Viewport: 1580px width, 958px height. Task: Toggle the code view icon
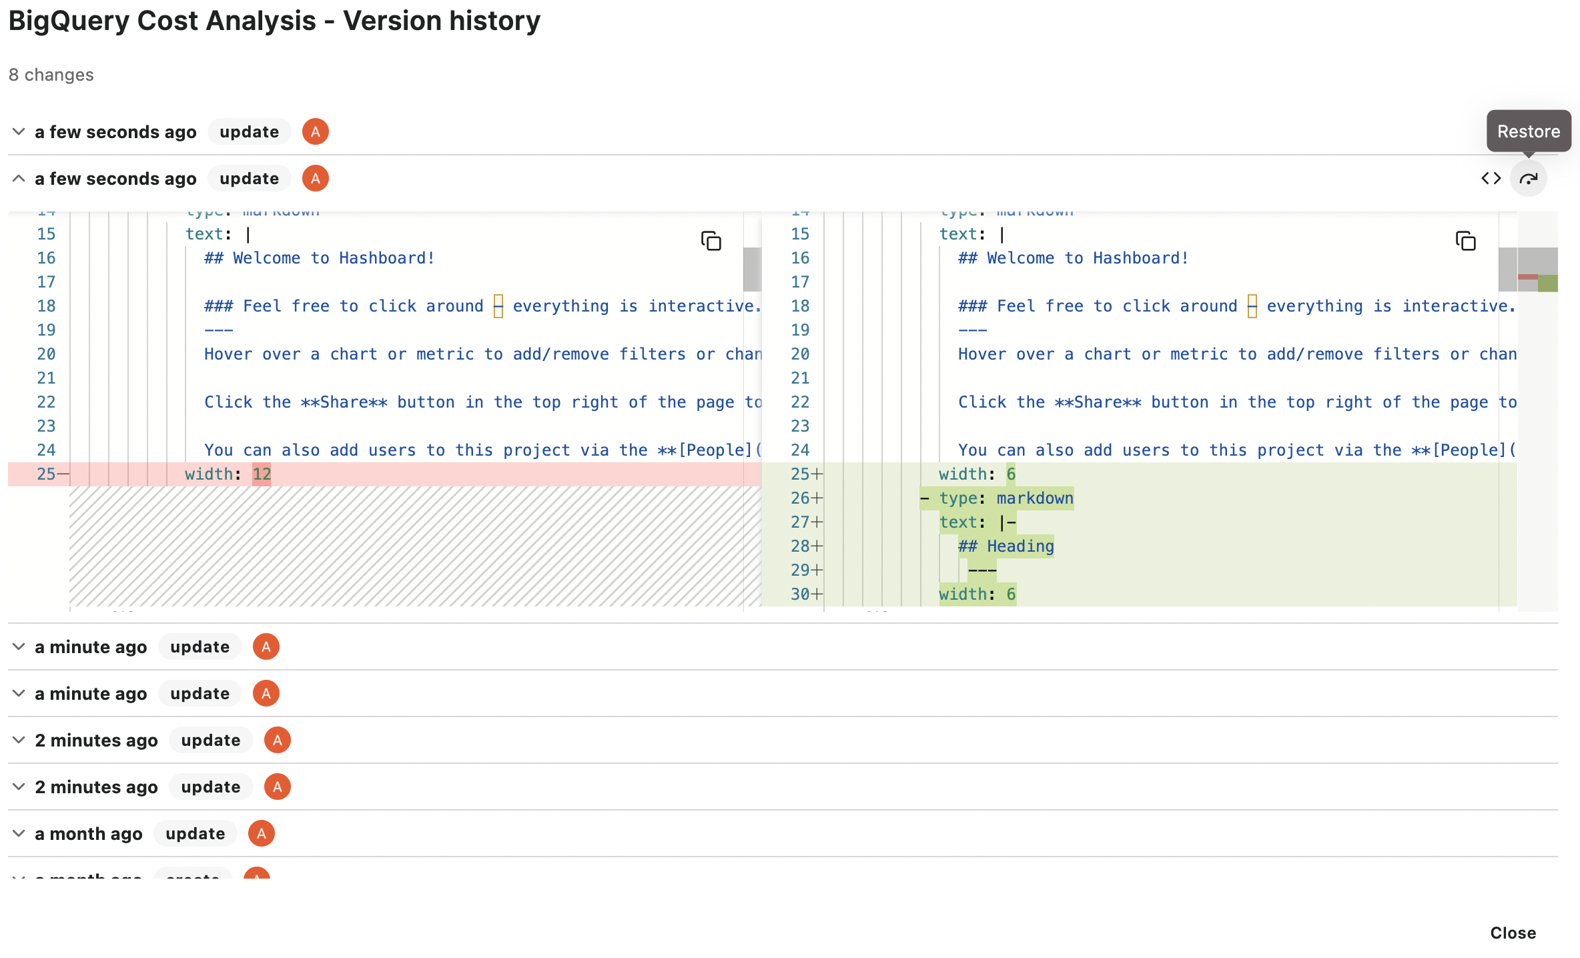pos(1491,179)
